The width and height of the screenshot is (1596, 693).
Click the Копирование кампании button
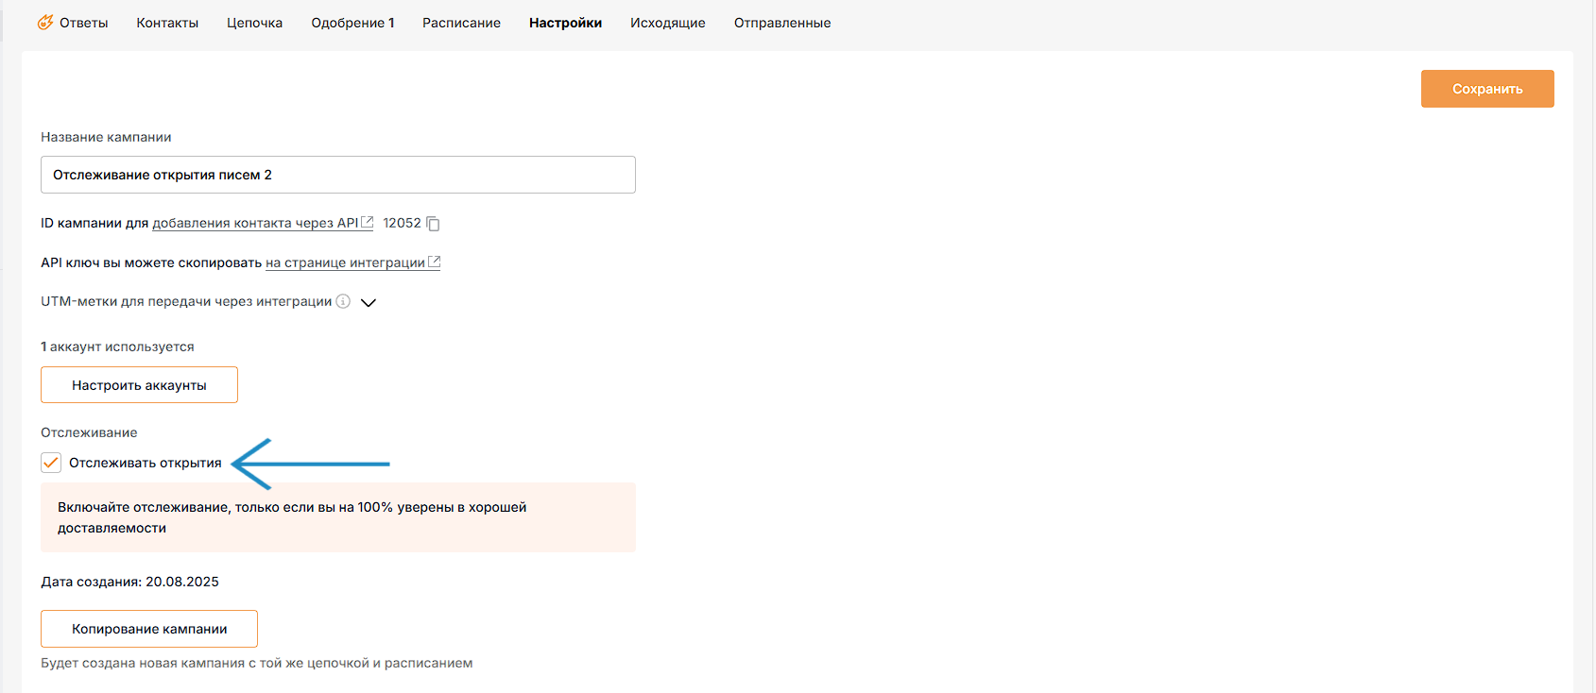tap(149, 629)
